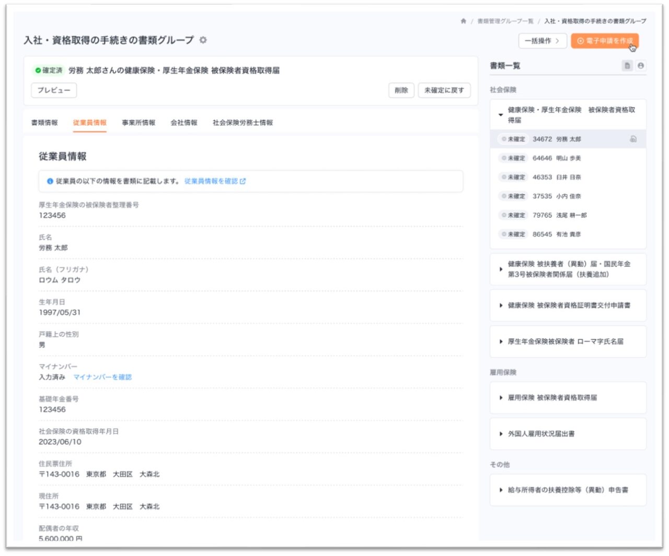Collapse the 健康保険・厚生年金保険 被保険者資格取得届 section

(x=501, y=115)
